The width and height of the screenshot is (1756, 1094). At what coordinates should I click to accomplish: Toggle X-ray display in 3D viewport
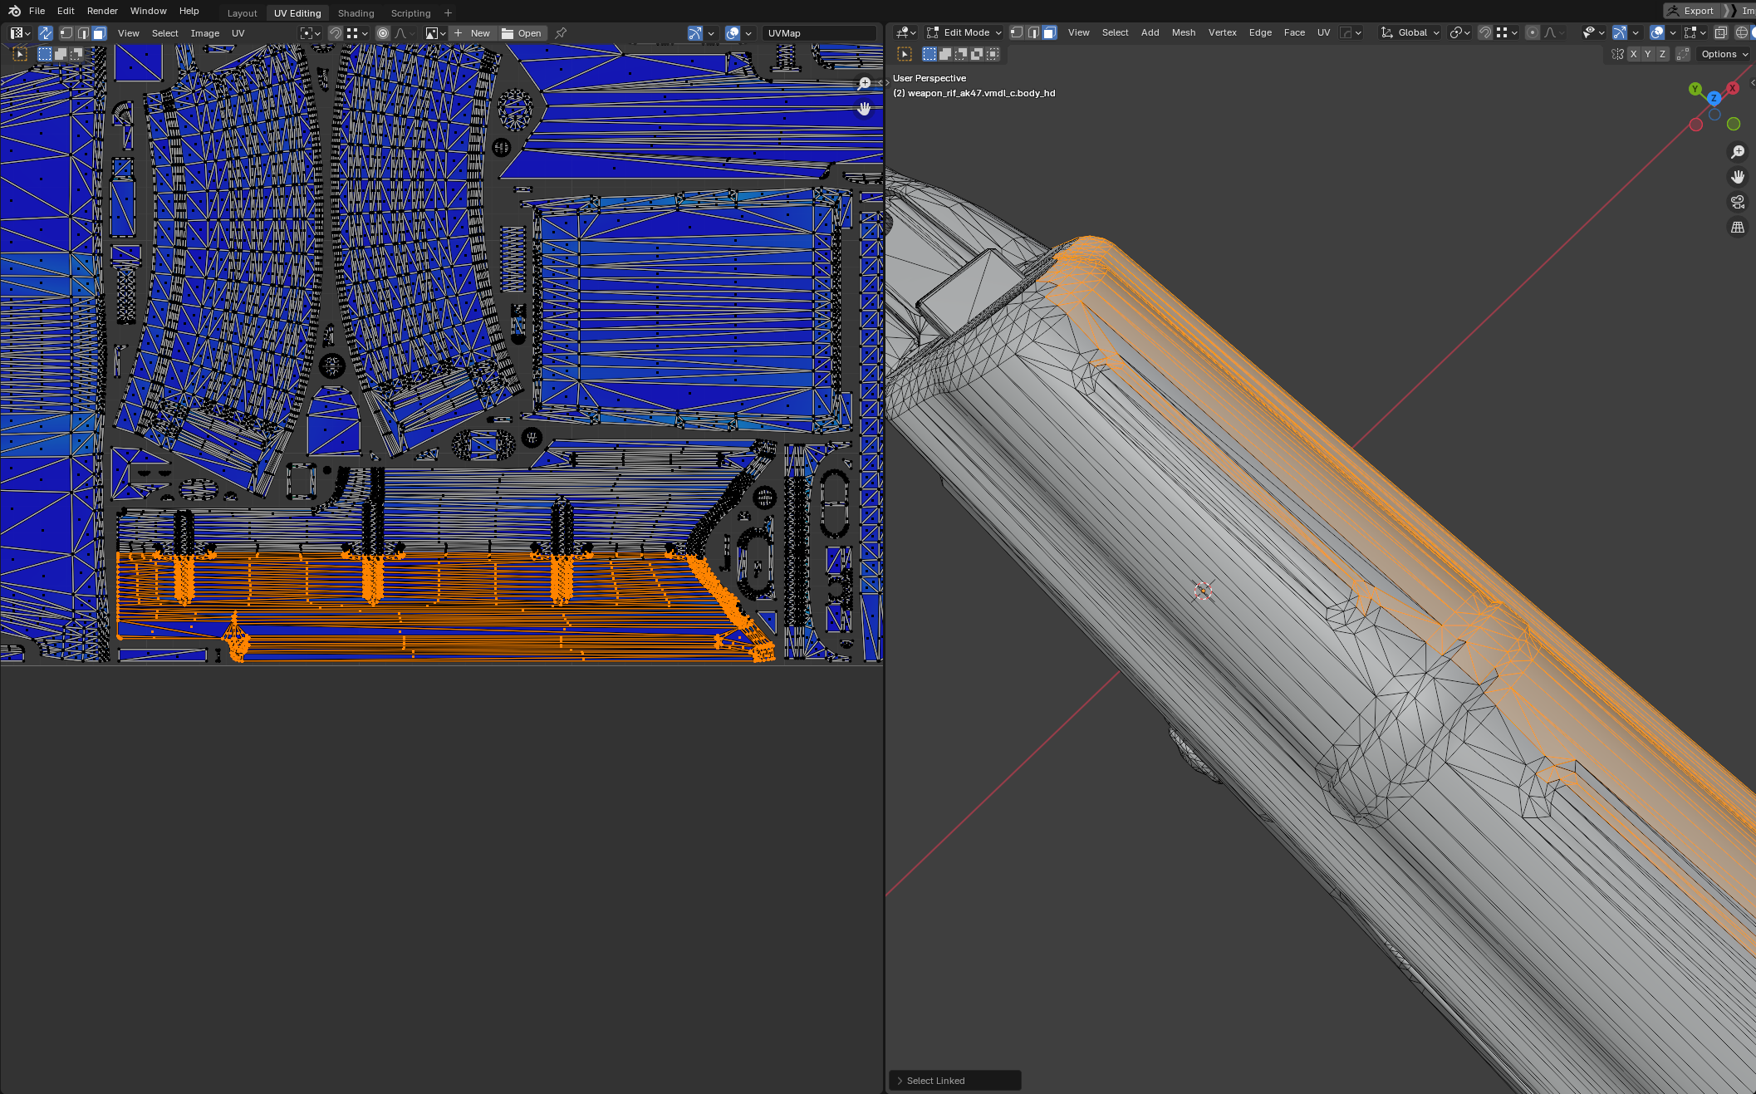[1720, 32]
